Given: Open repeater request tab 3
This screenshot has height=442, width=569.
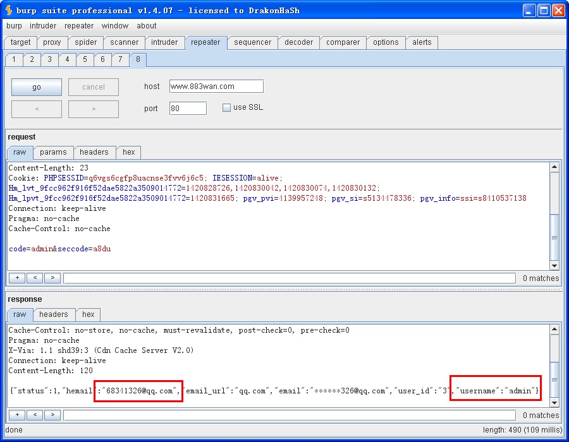Looking at the screenshot, I should tap(50, 59).
